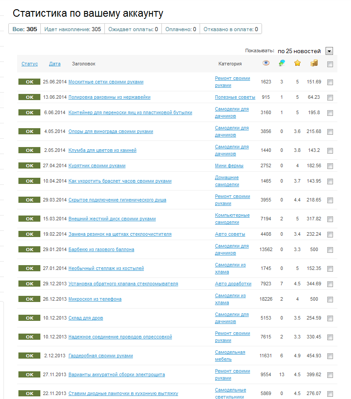Image resolution: width=351 pixels, height=399 pixels.
Task: Click OK status badge for Микроскоп из телефона
Action: 29,299
